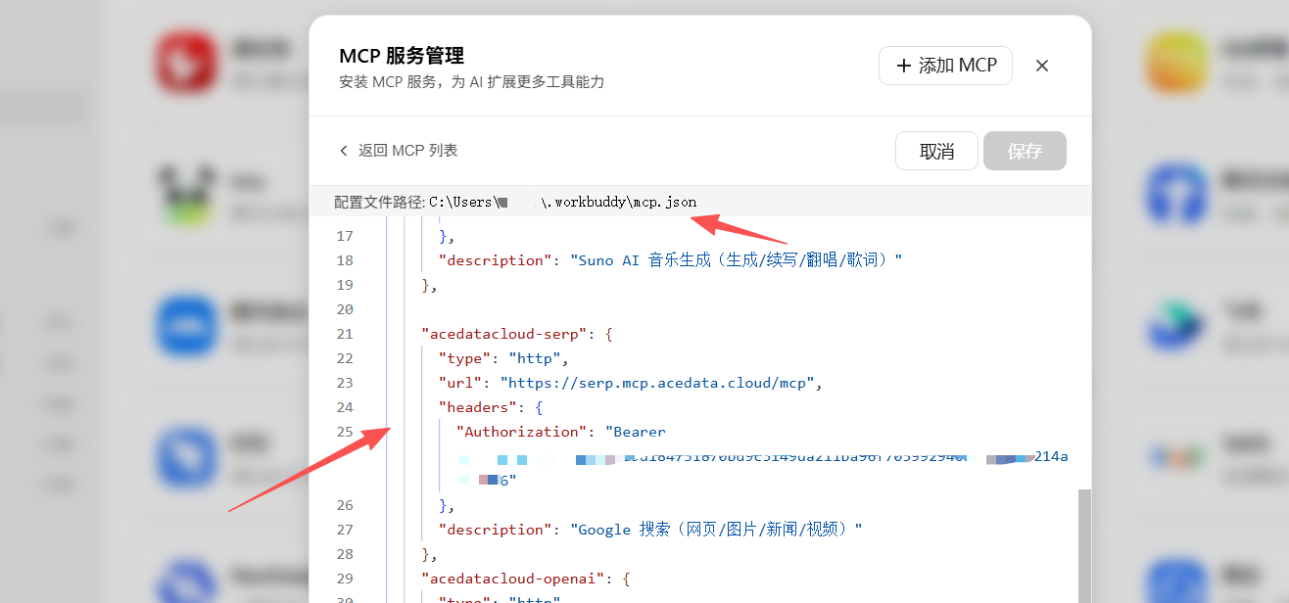Click the "url" key on line 23

(460, 383)
